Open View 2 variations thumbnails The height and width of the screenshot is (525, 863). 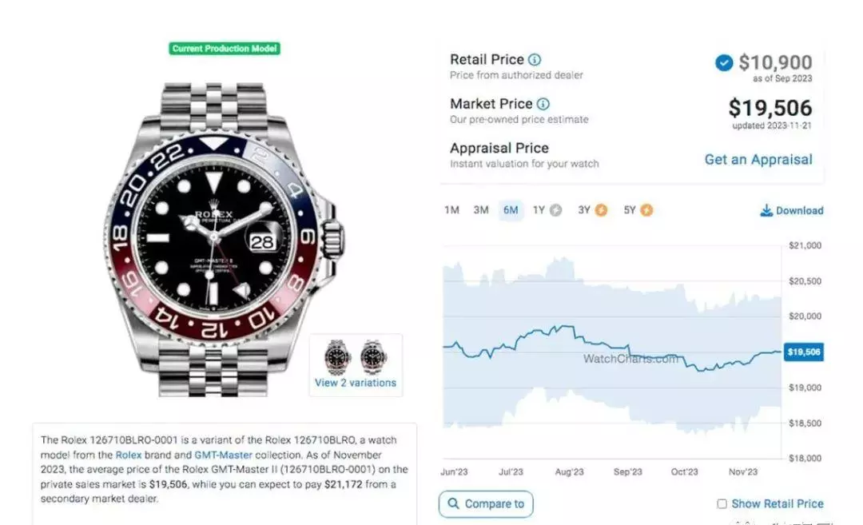coord(356,364)
